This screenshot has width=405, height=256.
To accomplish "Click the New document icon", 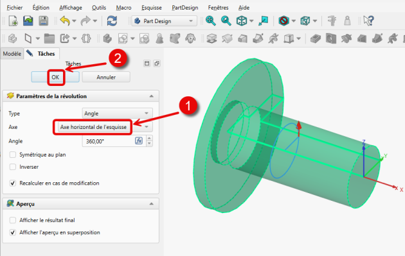I will pyautogui.click(x=13, y=21).
